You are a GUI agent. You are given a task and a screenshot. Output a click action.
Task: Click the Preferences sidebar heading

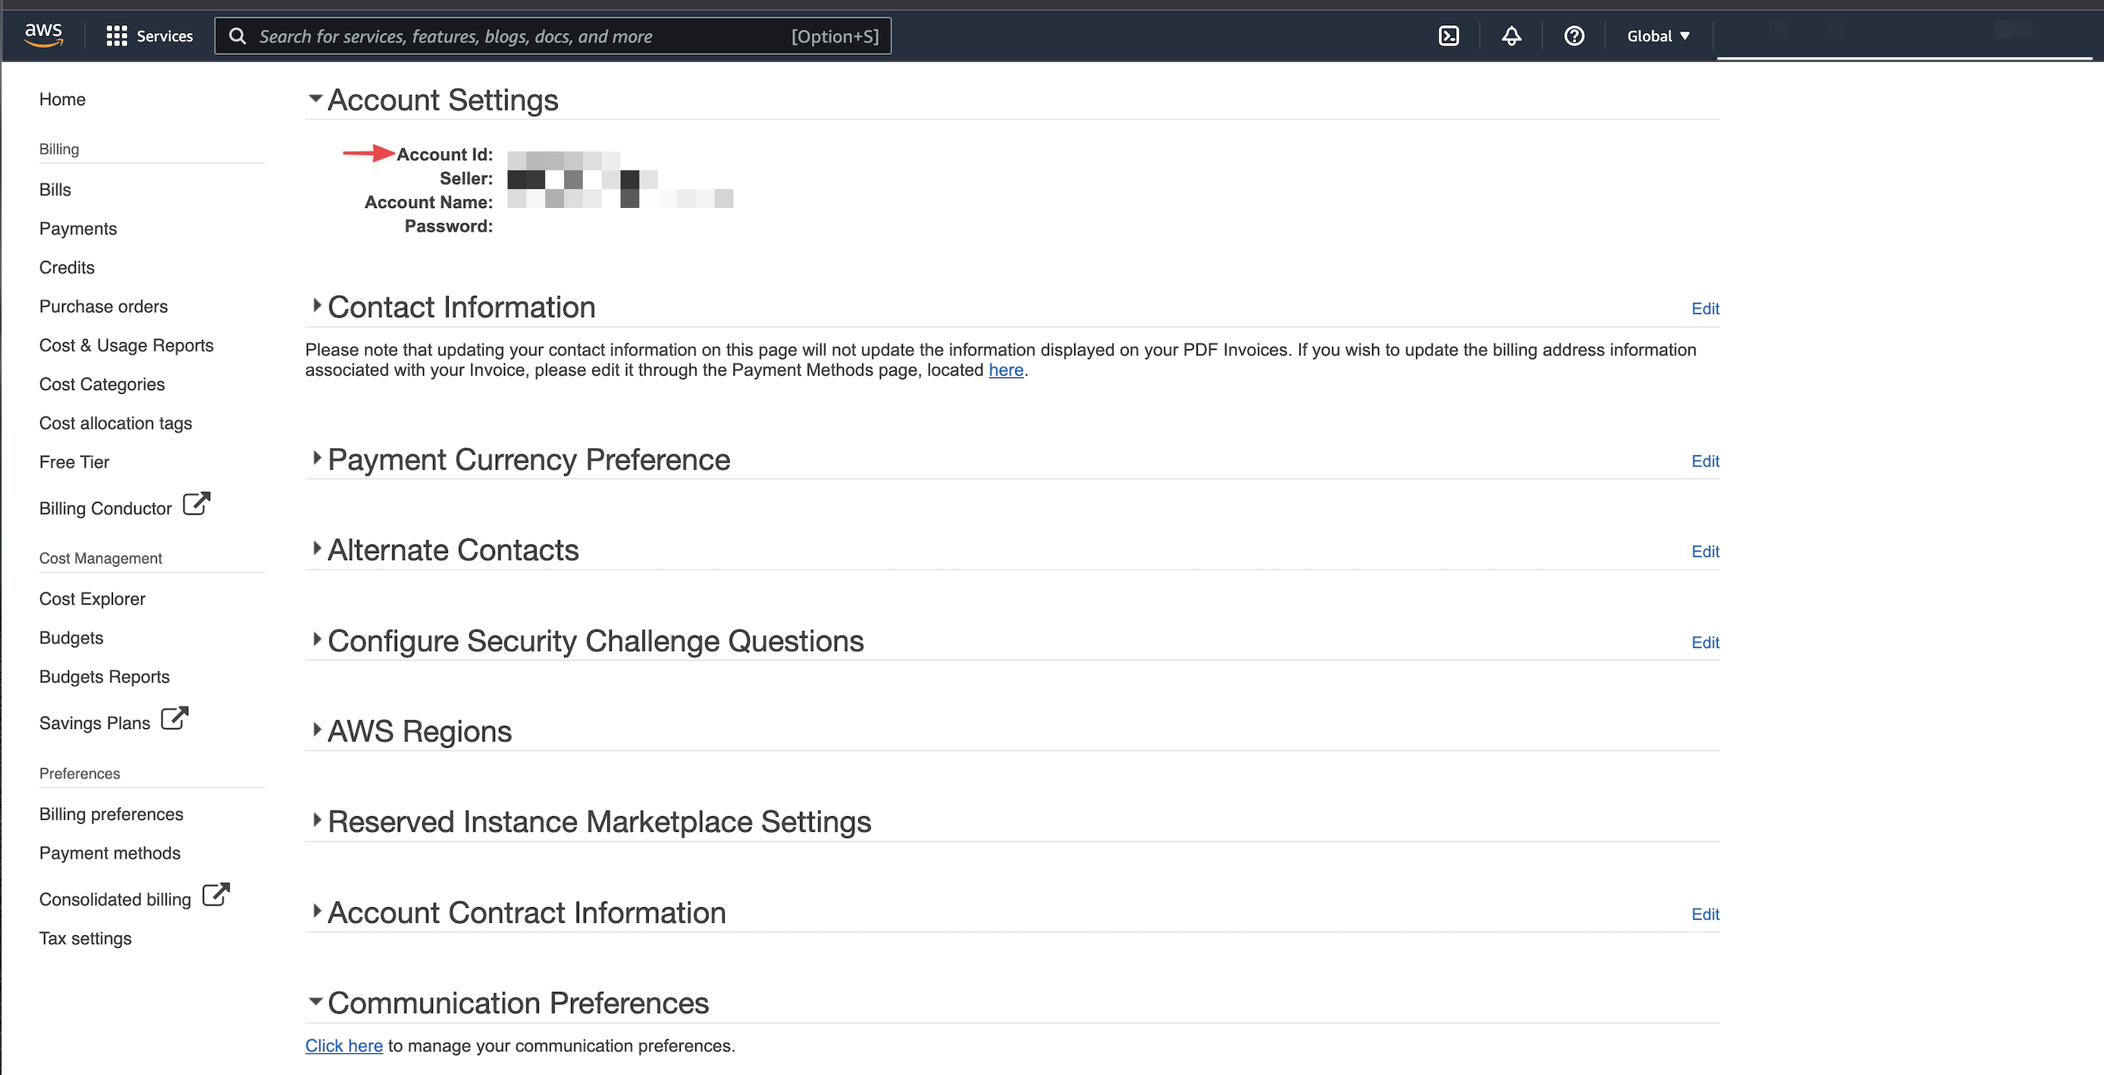(79, 774)
